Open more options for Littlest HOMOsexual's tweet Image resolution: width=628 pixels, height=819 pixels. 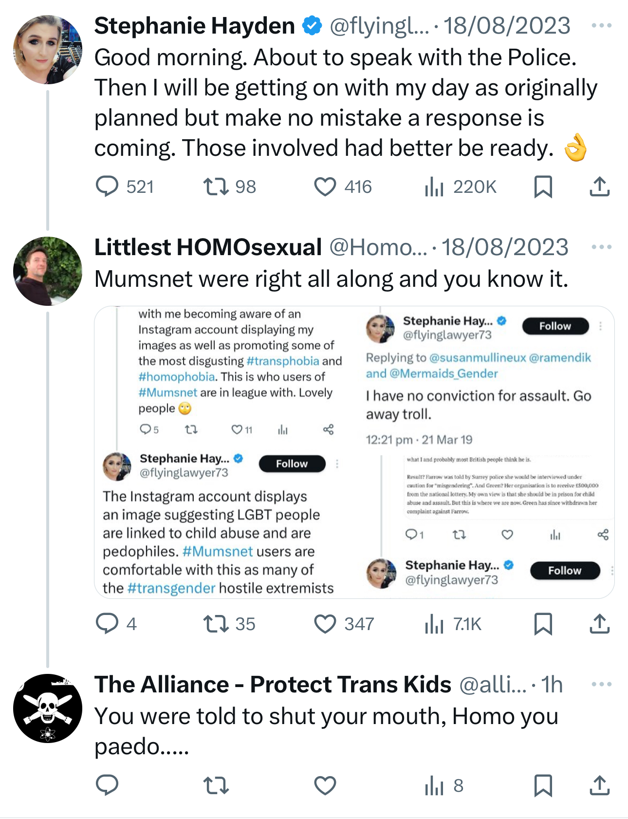click(x=601, y=247)
